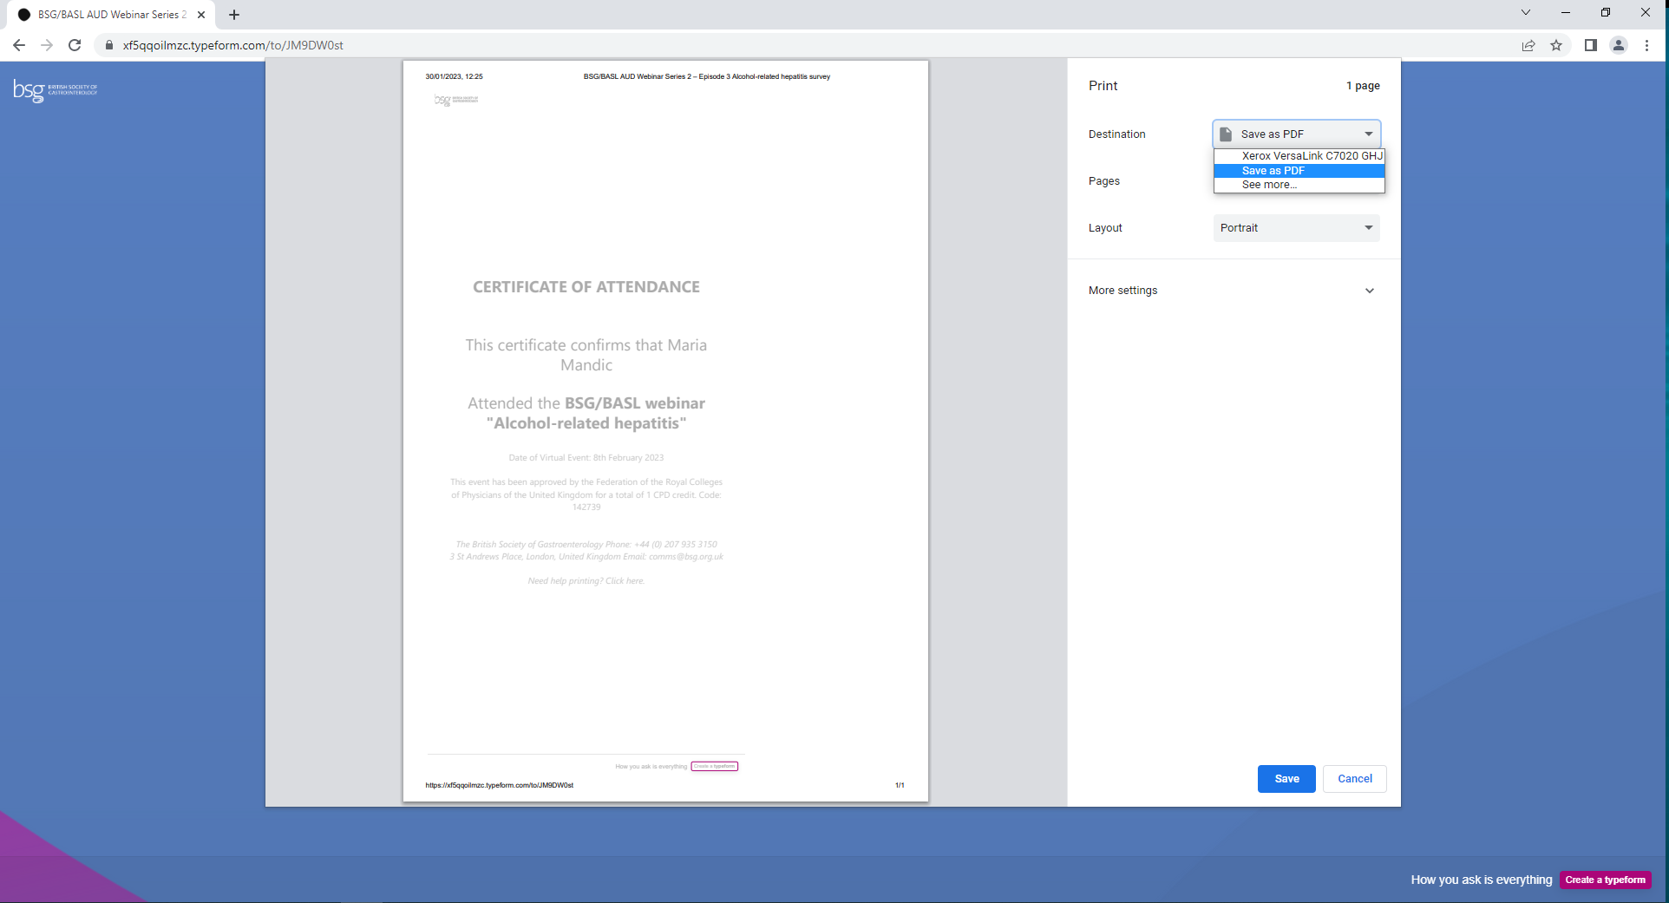Share this page icon
The image size is (1669, 903).
coord(1528,45)
